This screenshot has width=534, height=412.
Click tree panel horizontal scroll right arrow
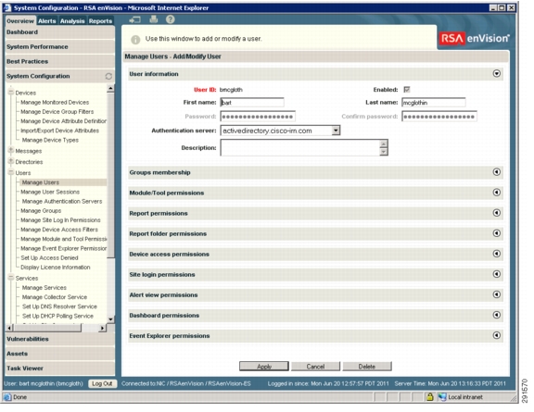[102, 328]
